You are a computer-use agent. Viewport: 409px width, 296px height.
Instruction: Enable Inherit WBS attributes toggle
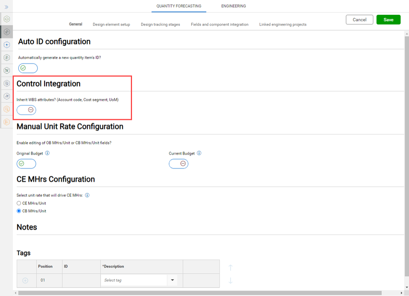click(x=26, y=110)
